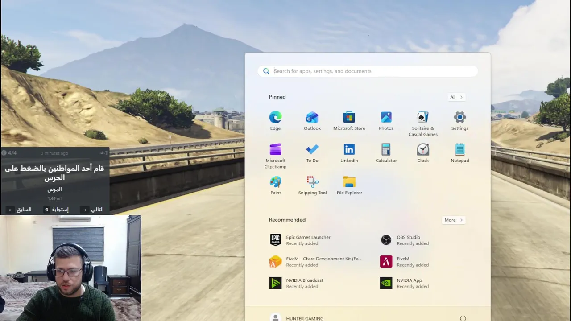Launch the Paint app
This screenshot has width=571, height=321.
point(275,185)
